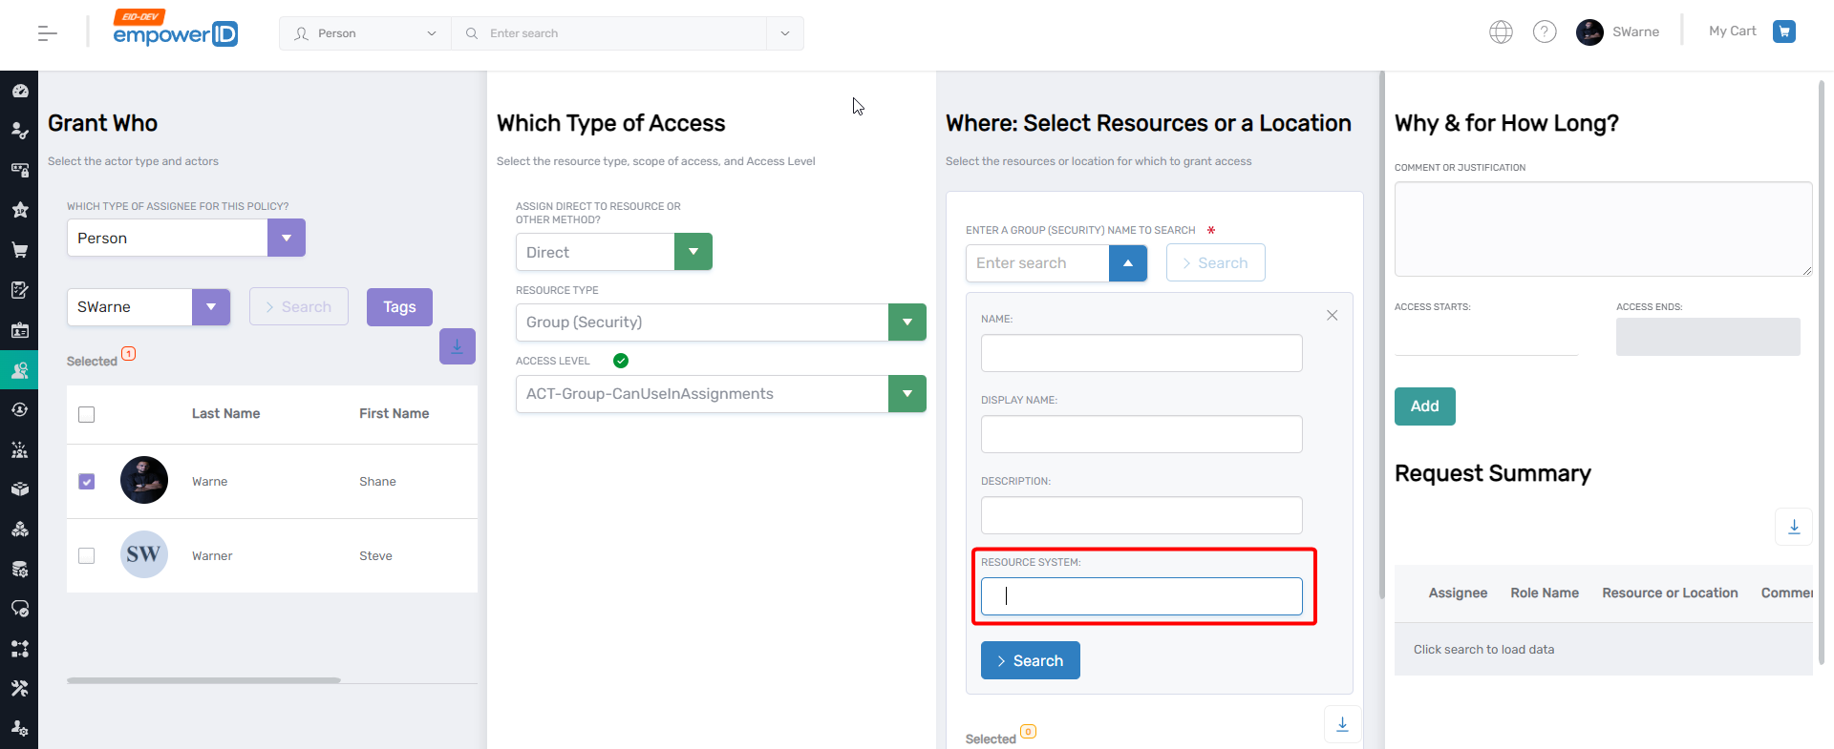Click the group security name search field
Image resolution: width=1834 pixels, height=749 pixels.
point(1037,262)
